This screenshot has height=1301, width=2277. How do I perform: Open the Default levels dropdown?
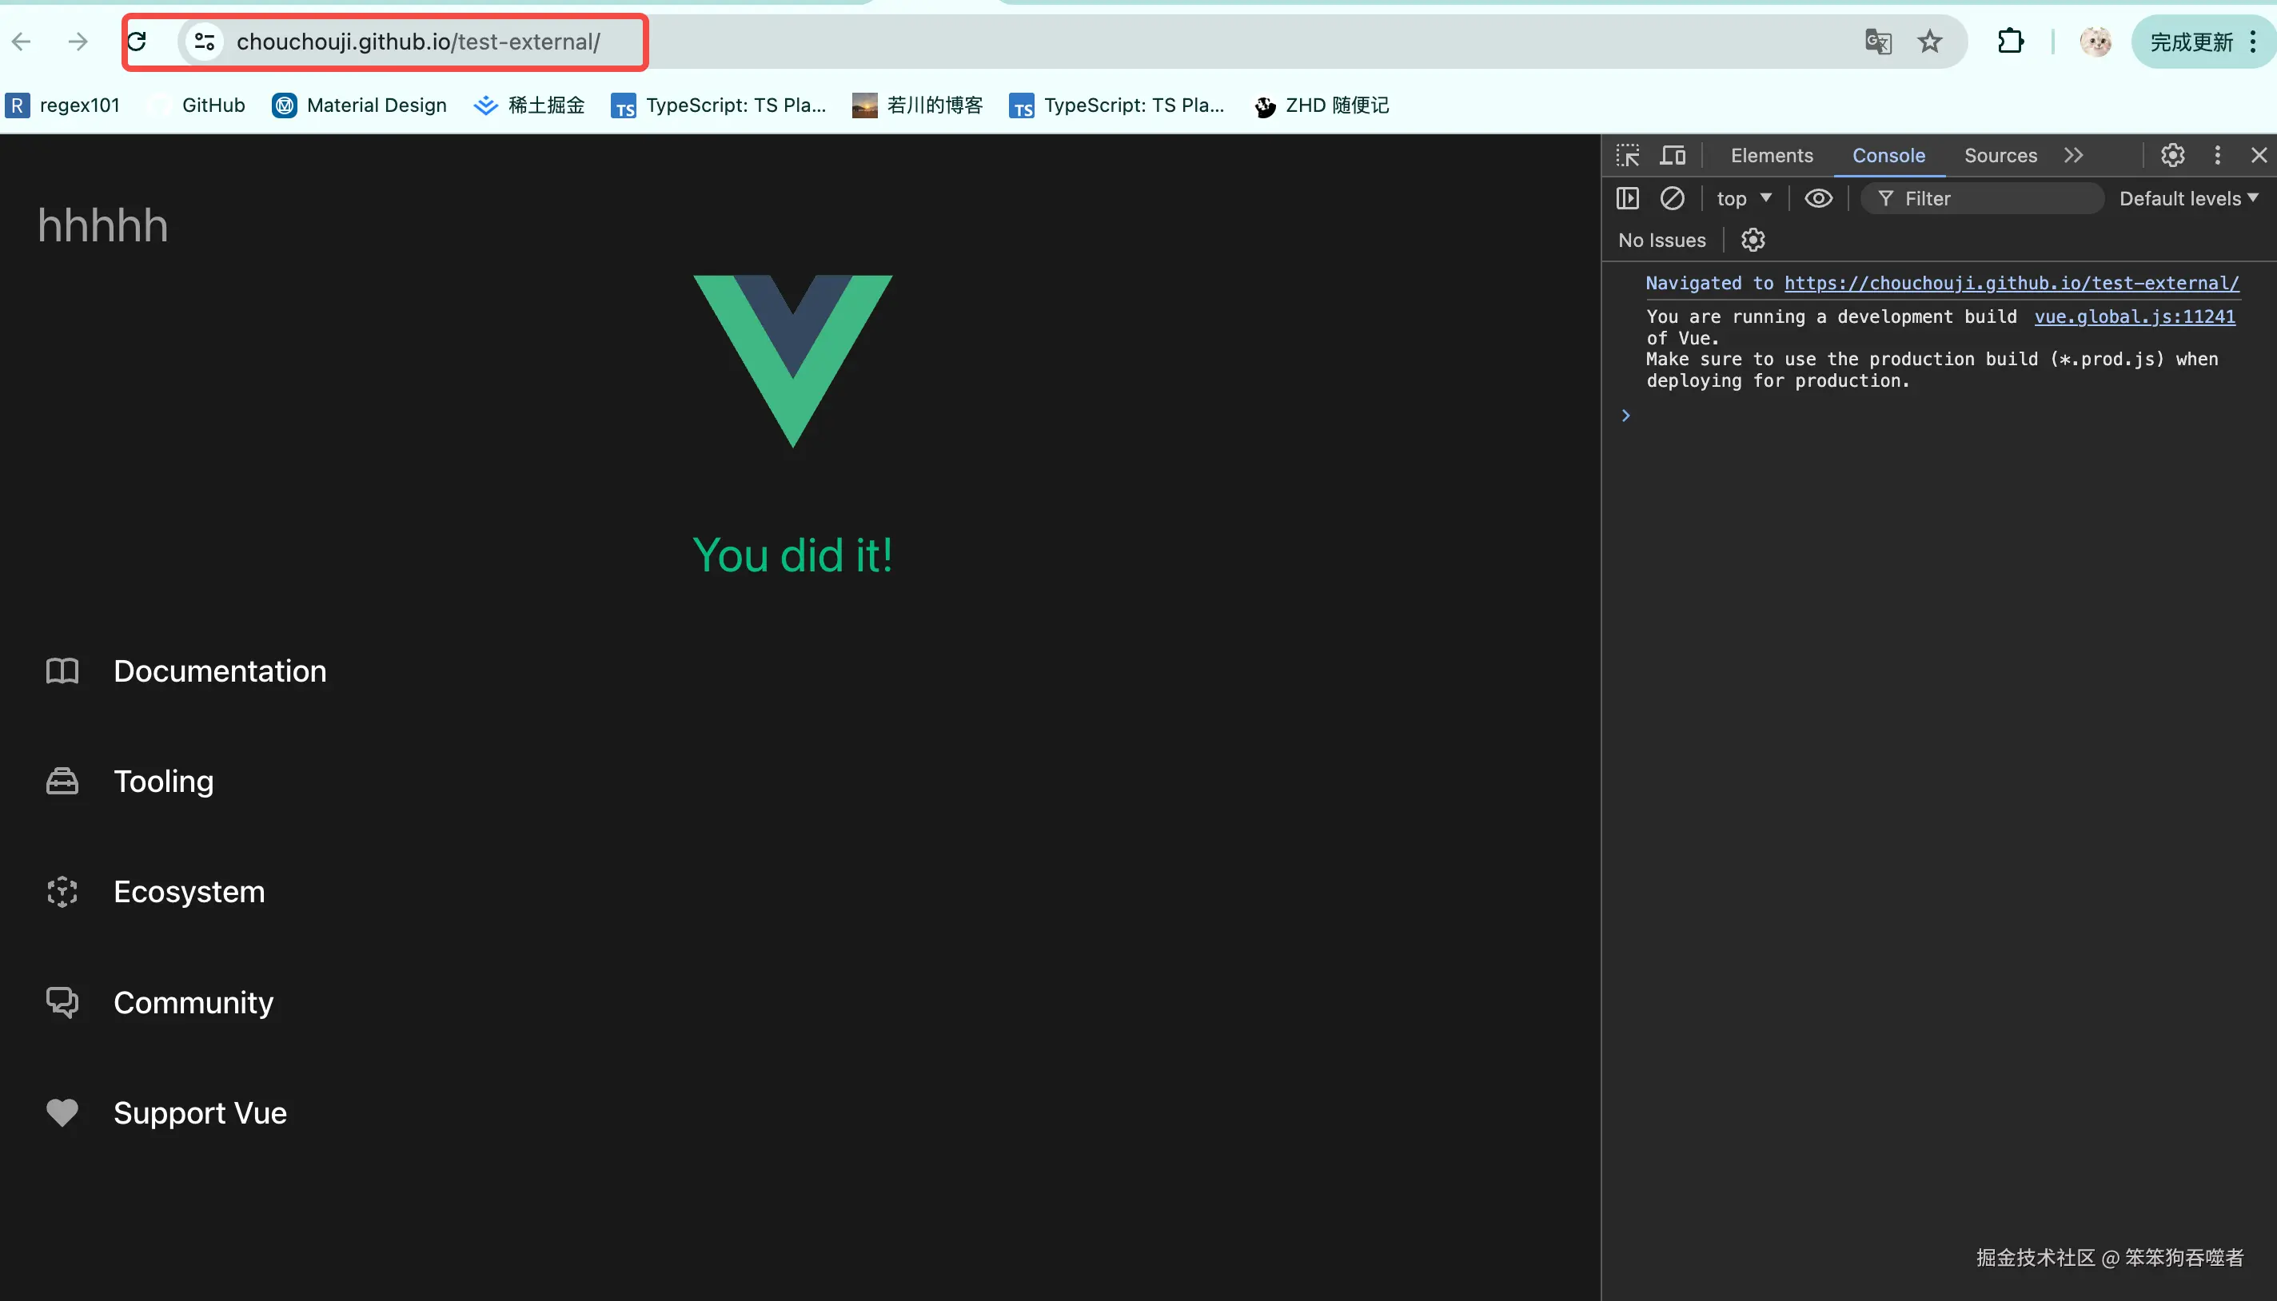[2188, 198]
